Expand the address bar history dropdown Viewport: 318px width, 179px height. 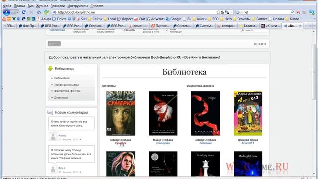pos(232,12)
